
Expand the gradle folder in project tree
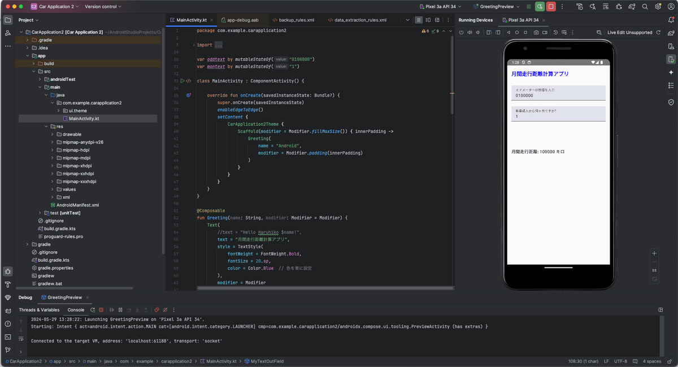(27, 244)
